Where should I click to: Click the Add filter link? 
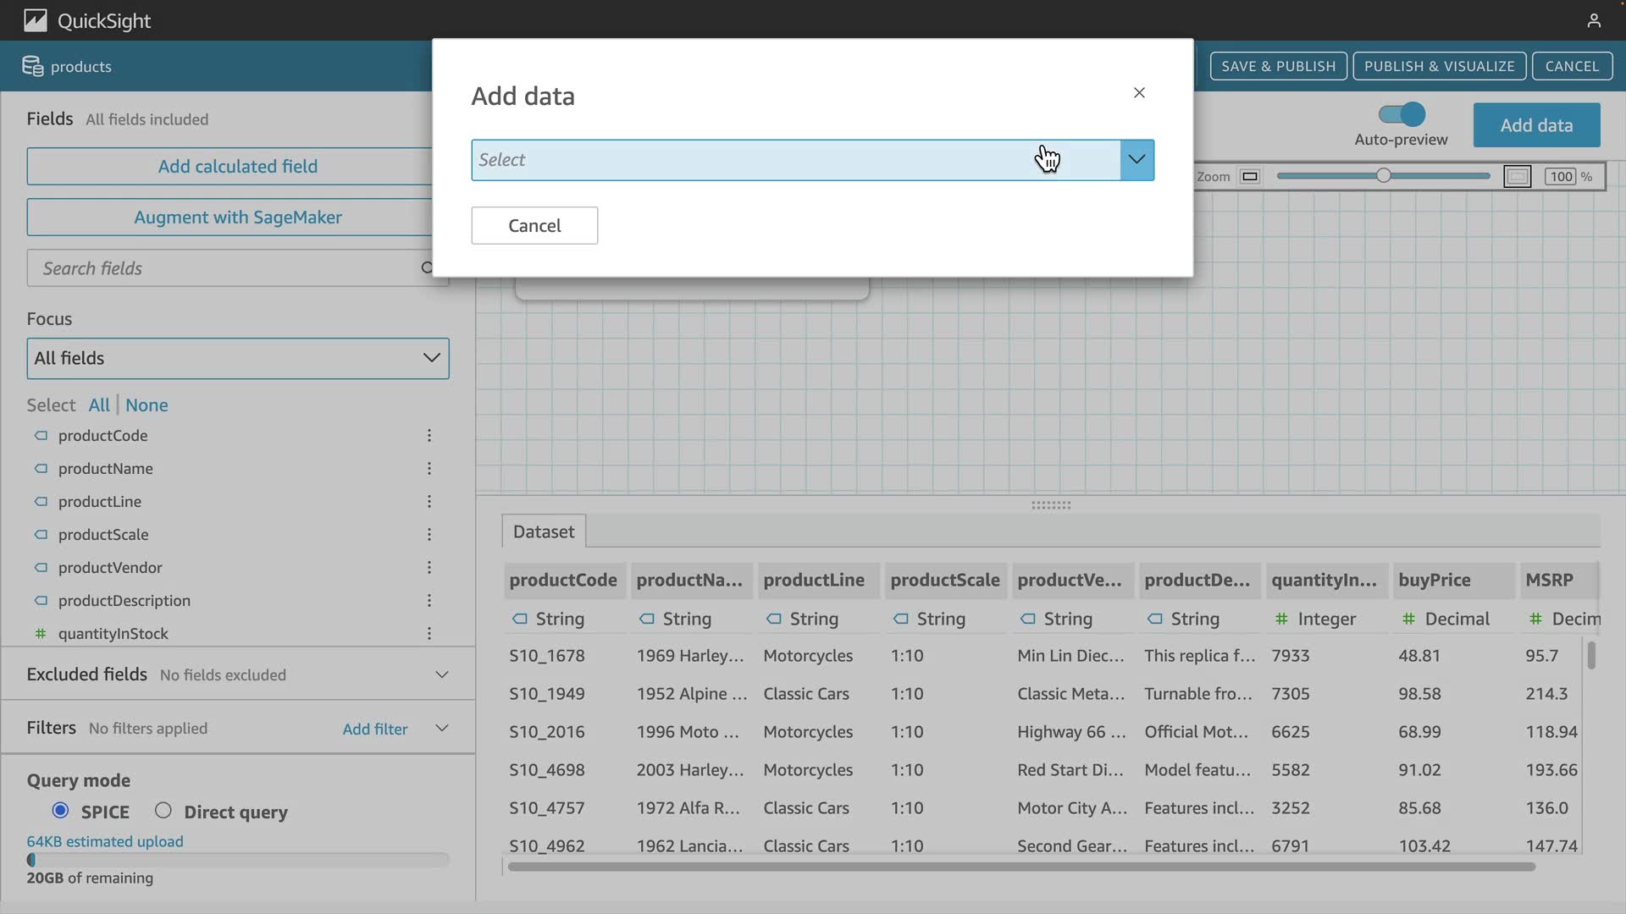pos(374,729)
